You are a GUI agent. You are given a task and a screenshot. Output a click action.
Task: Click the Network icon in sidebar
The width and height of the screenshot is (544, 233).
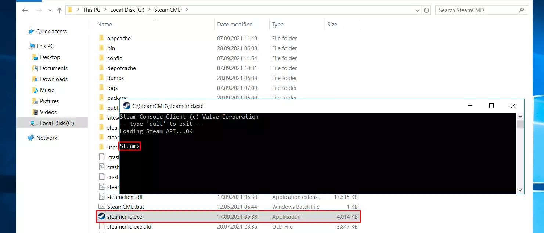pos(31,138)
